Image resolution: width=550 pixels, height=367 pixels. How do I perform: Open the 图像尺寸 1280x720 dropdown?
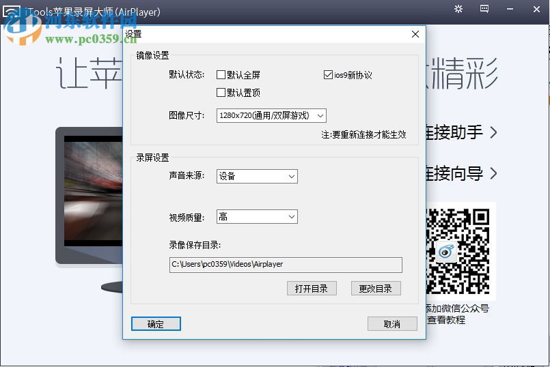click(271, 115)
